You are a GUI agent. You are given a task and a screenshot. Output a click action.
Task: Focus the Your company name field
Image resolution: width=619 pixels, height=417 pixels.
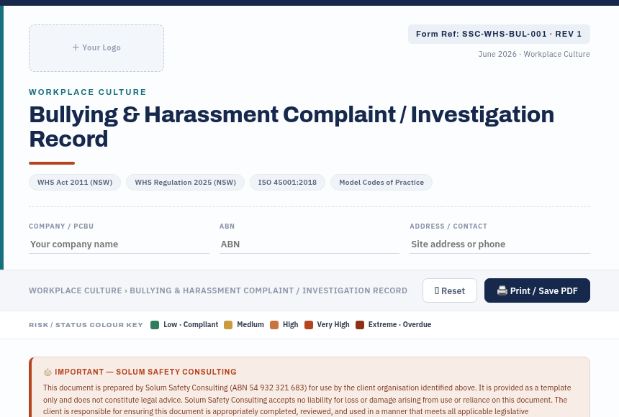click(x=119, y=244)
